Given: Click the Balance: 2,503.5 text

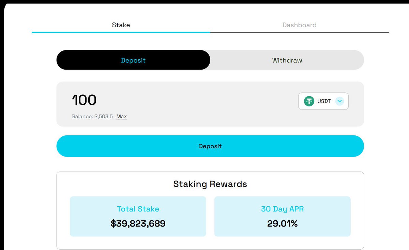Looking at the screenshot, I should (92, 116).
